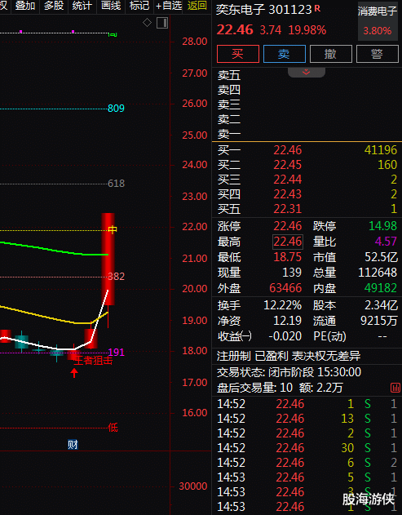Click the 王者狙击 signal label

(x=93, y=361)
